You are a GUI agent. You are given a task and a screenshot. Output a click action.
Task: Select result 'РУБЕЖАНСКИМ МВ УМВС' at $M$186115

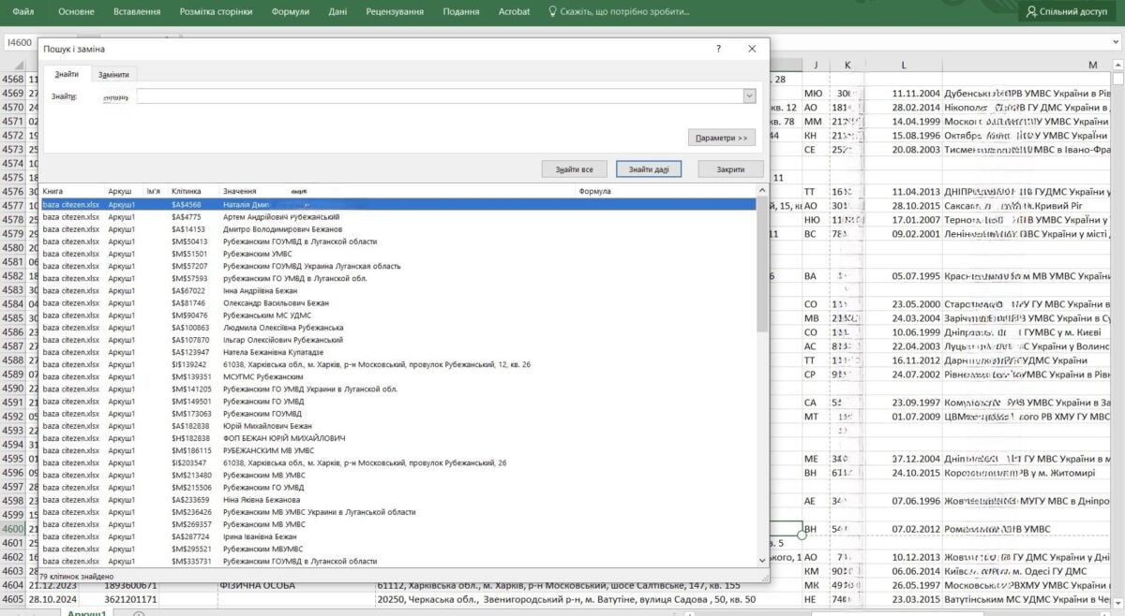click(x=398, y=450)
